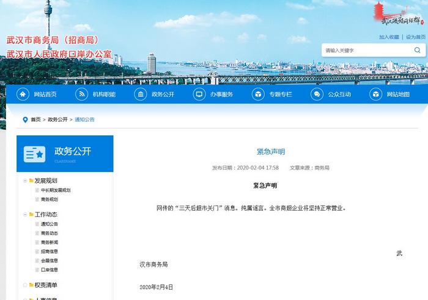The width and height of the screenshot is (428, 300).
Task: Collapse the 工作动态 tree section
Action: 24,215
